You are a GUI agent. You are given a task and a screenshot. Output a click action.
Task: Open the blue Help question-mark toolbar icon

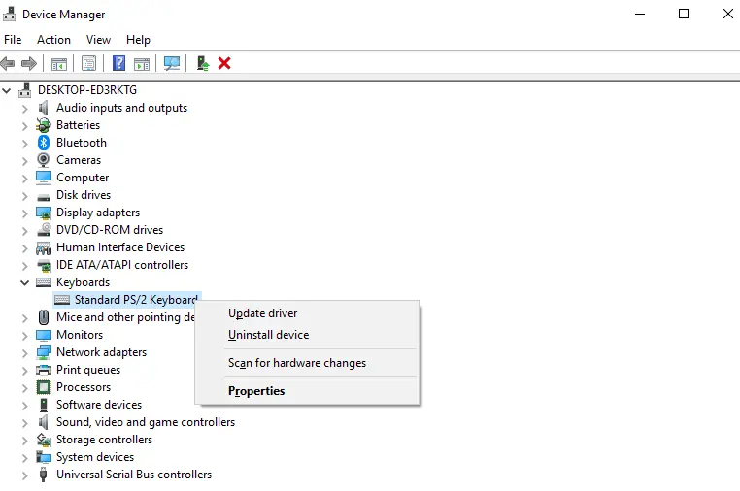[118, 63]
